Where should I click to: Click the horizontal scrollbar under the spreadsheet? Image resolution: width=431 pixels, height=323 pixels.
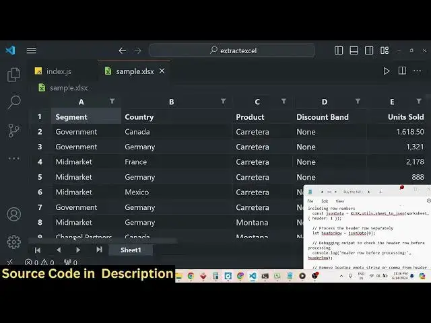click(102, 241)
